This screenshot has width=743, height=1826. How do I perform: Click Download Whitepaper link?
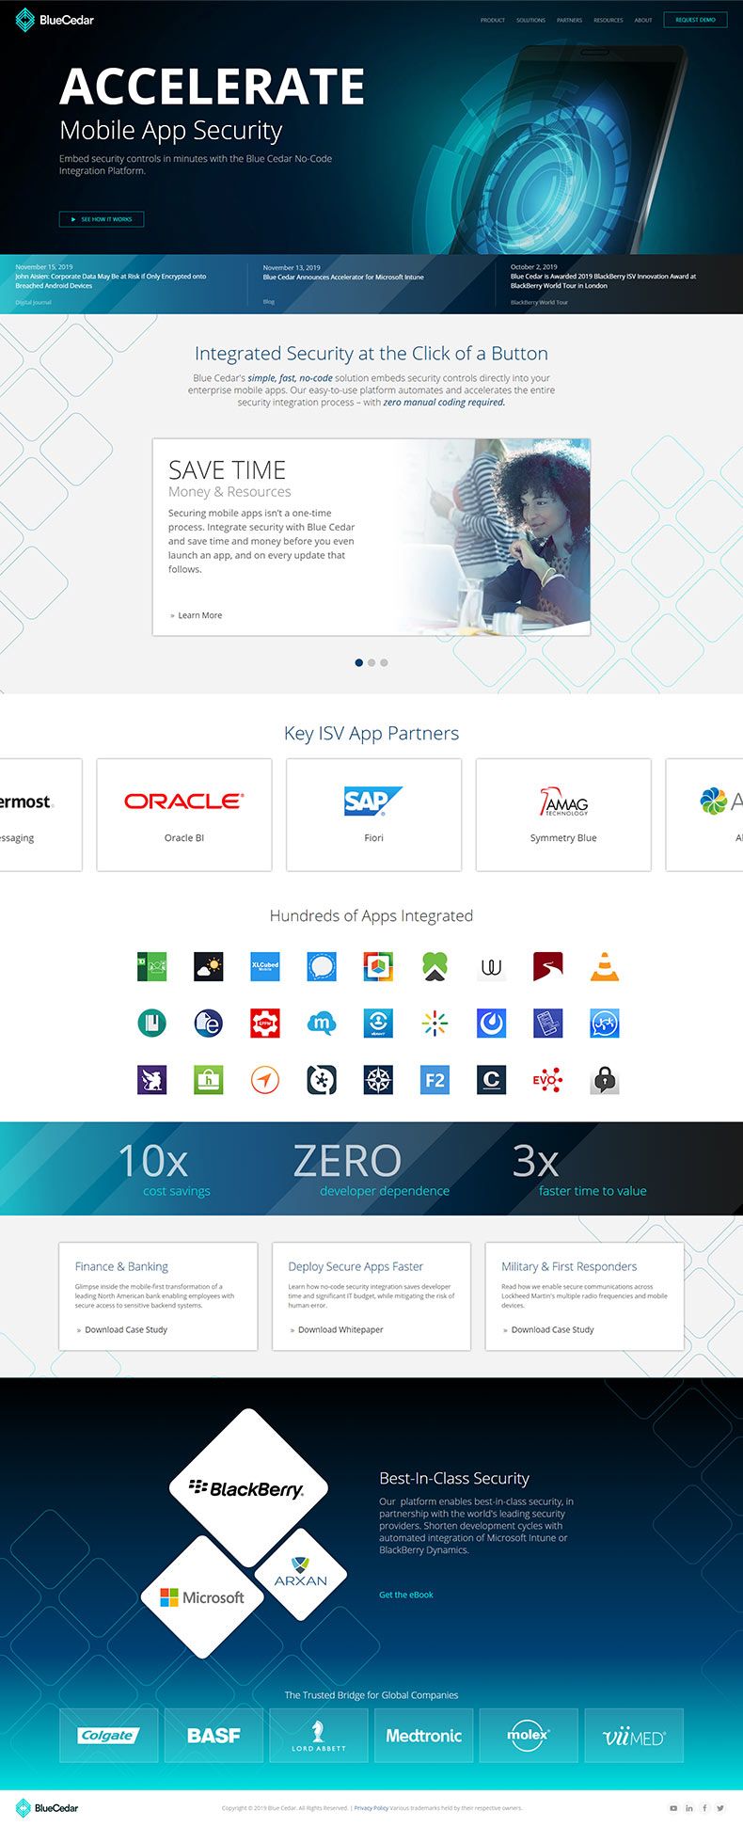(x=340, y=1329)
